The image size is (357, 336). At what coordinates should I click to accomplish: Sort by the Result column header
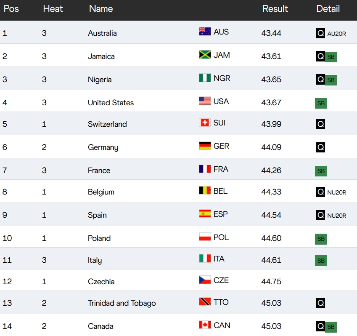point(275,9)
